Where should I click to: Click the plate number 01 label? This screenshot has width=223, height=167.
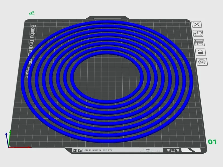pyautogui.click(x=212, y=142)
